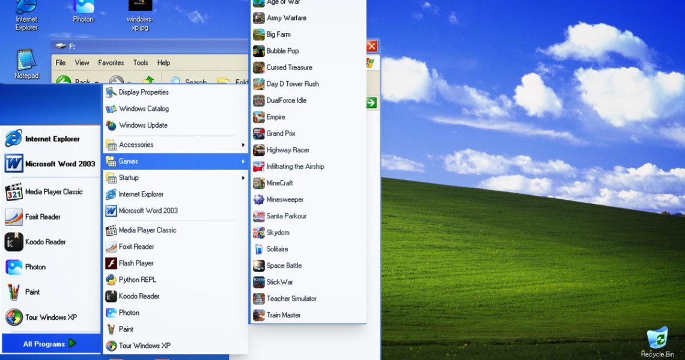Launch Koodo Reader in left Start panel

click(50, 242)
